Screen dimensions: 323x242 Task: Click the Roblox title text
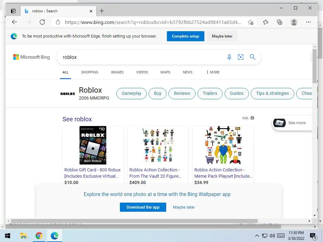pos(91,90)
